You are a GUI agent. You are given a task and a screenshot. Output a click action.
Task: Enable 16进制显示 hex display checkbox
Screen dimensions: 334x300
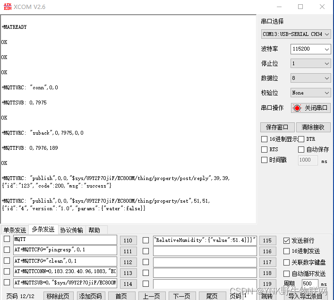[264, 139]
